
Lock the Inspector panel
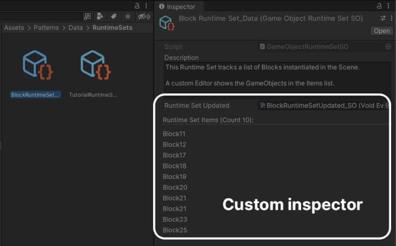pyautogui.click(x=379, y=6)
